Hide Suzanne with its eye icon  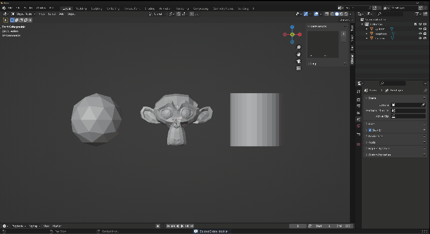[x=420, y=38]
